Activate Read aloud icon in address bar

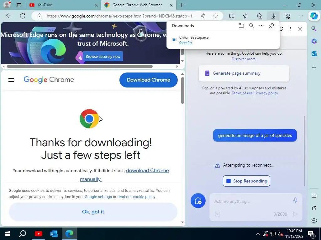203,16
